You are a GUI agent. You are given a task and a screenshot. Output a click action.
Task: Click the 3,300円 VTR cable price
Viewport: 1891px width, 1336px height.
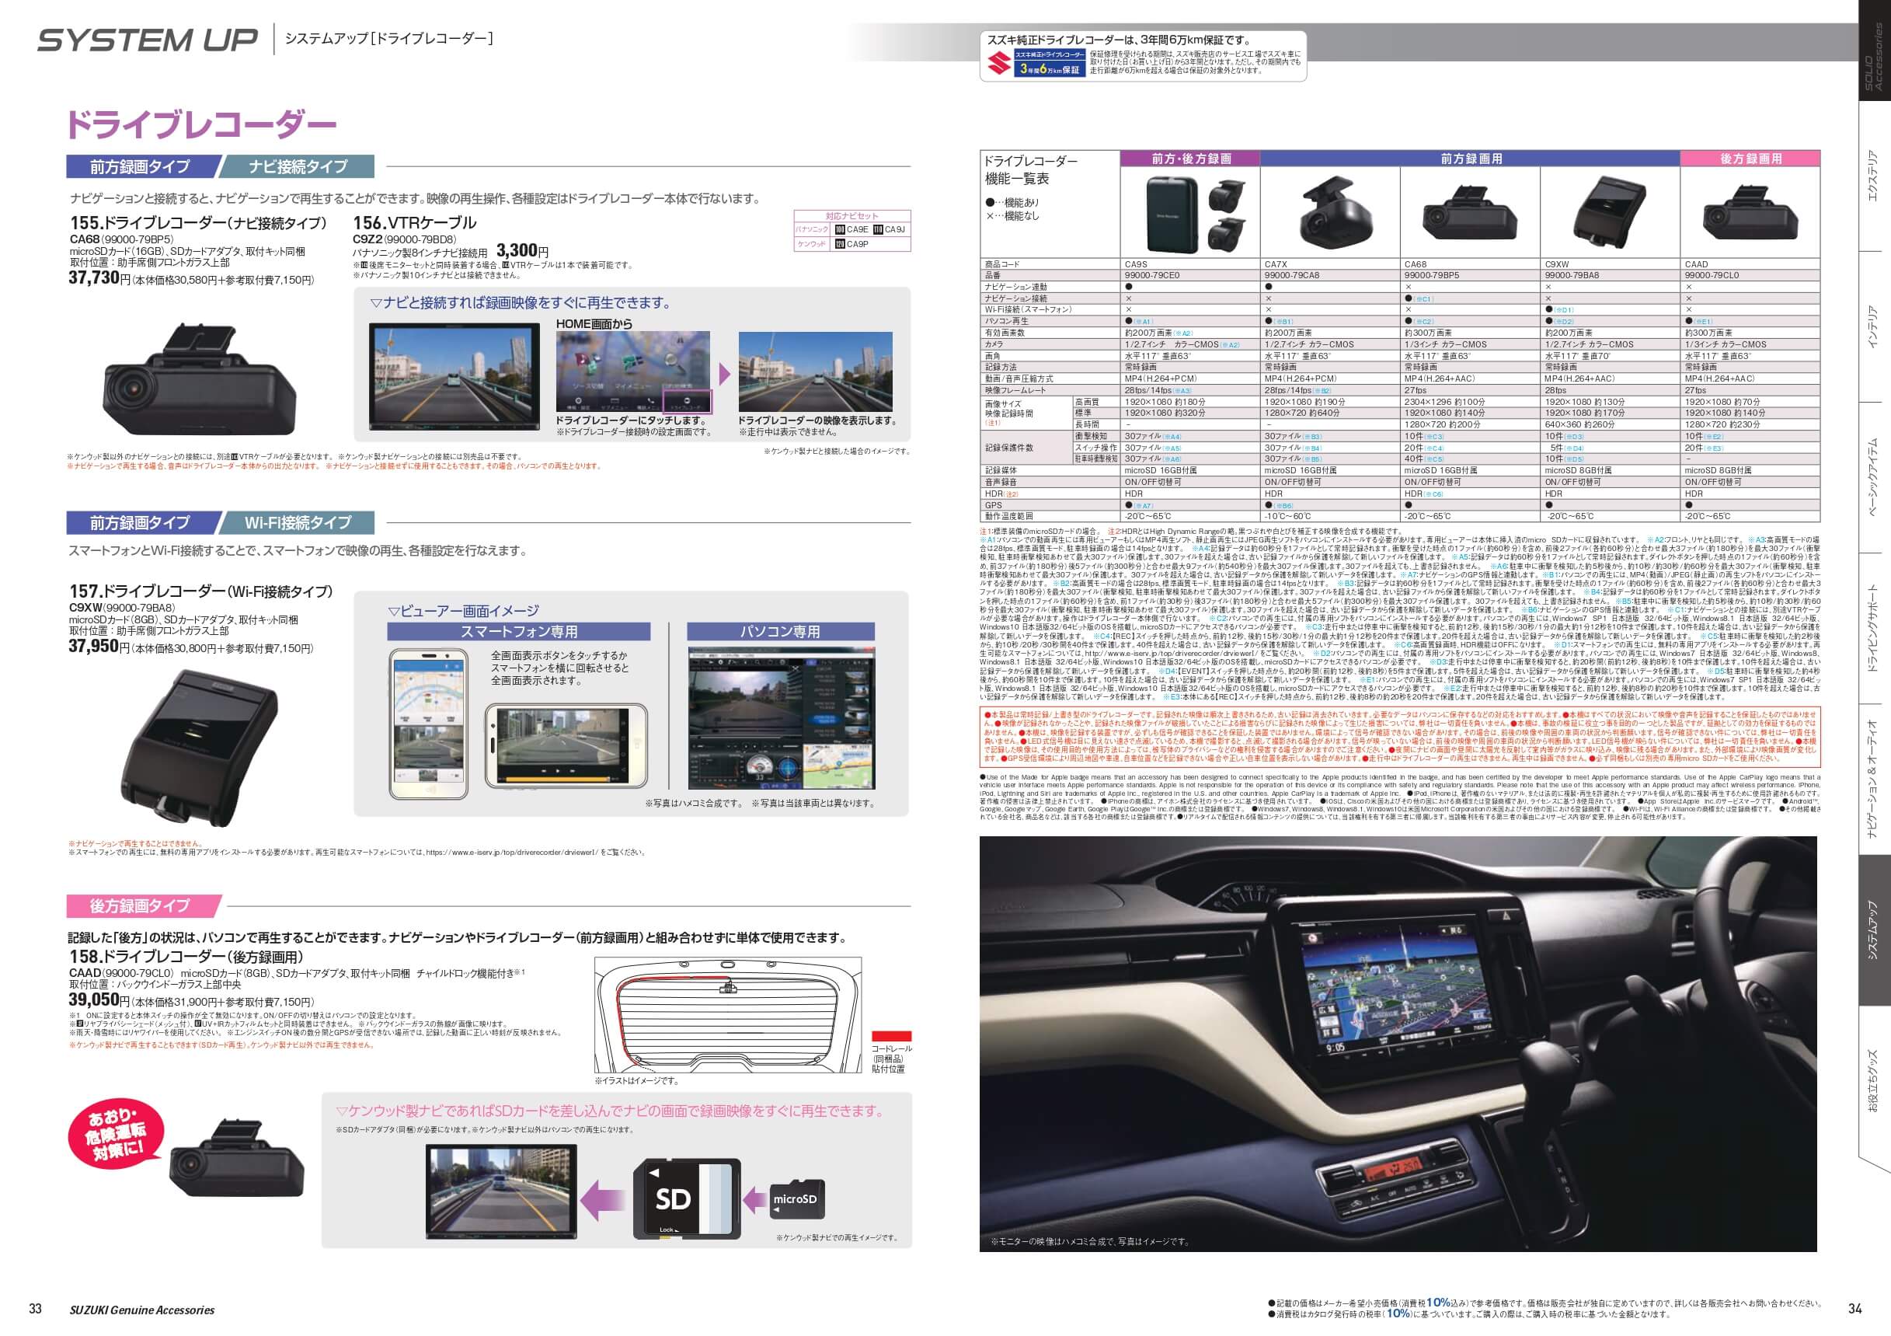tap(522, 250)
